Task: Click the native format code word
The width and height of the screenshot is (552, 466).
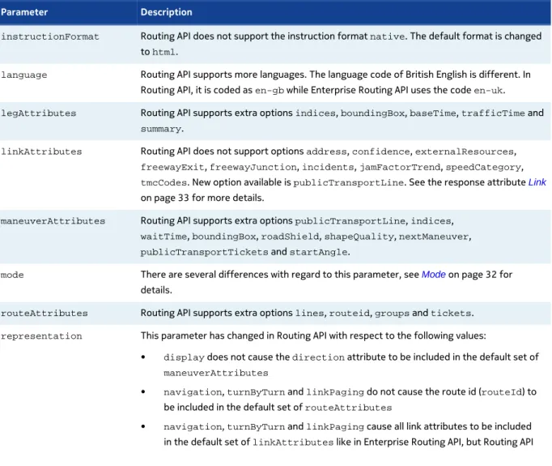Action: [387, 36]
